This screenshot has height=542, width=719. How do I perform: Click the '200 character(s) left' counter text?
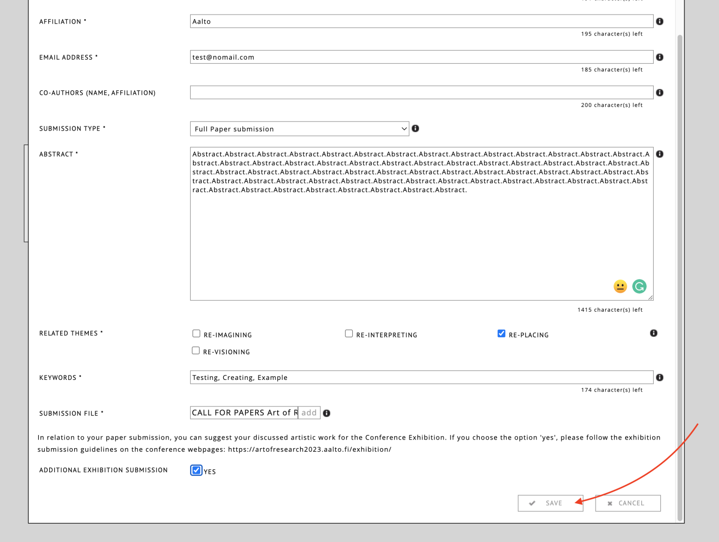pos(612,105)
